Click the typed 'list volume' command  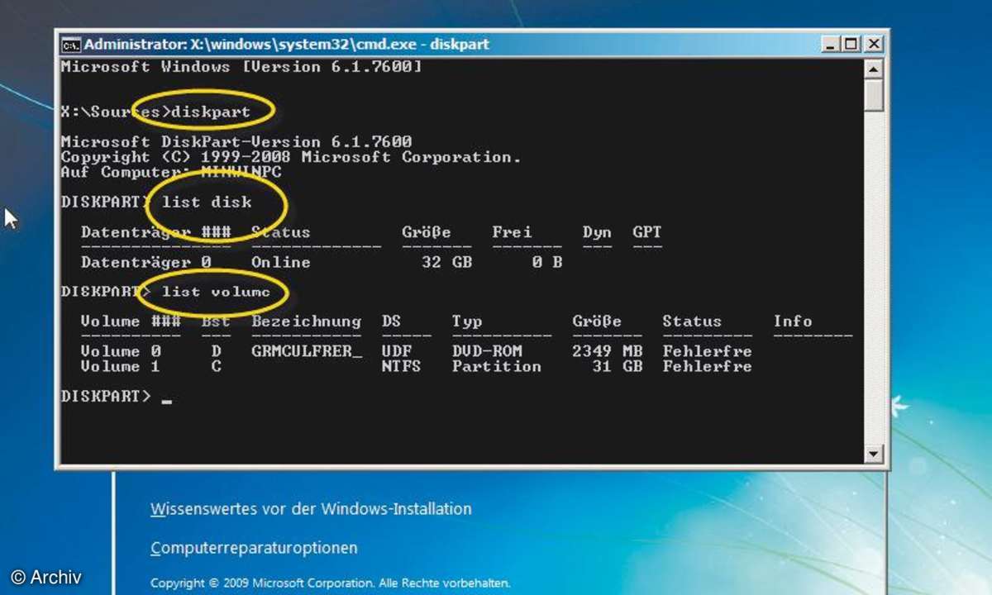pos(217,292)
